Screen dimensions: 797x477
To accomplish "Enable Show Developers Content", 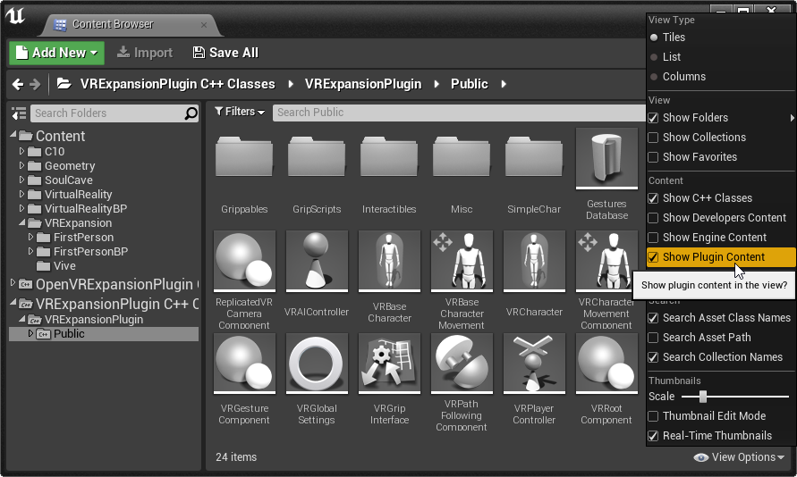I will point(653,218).
